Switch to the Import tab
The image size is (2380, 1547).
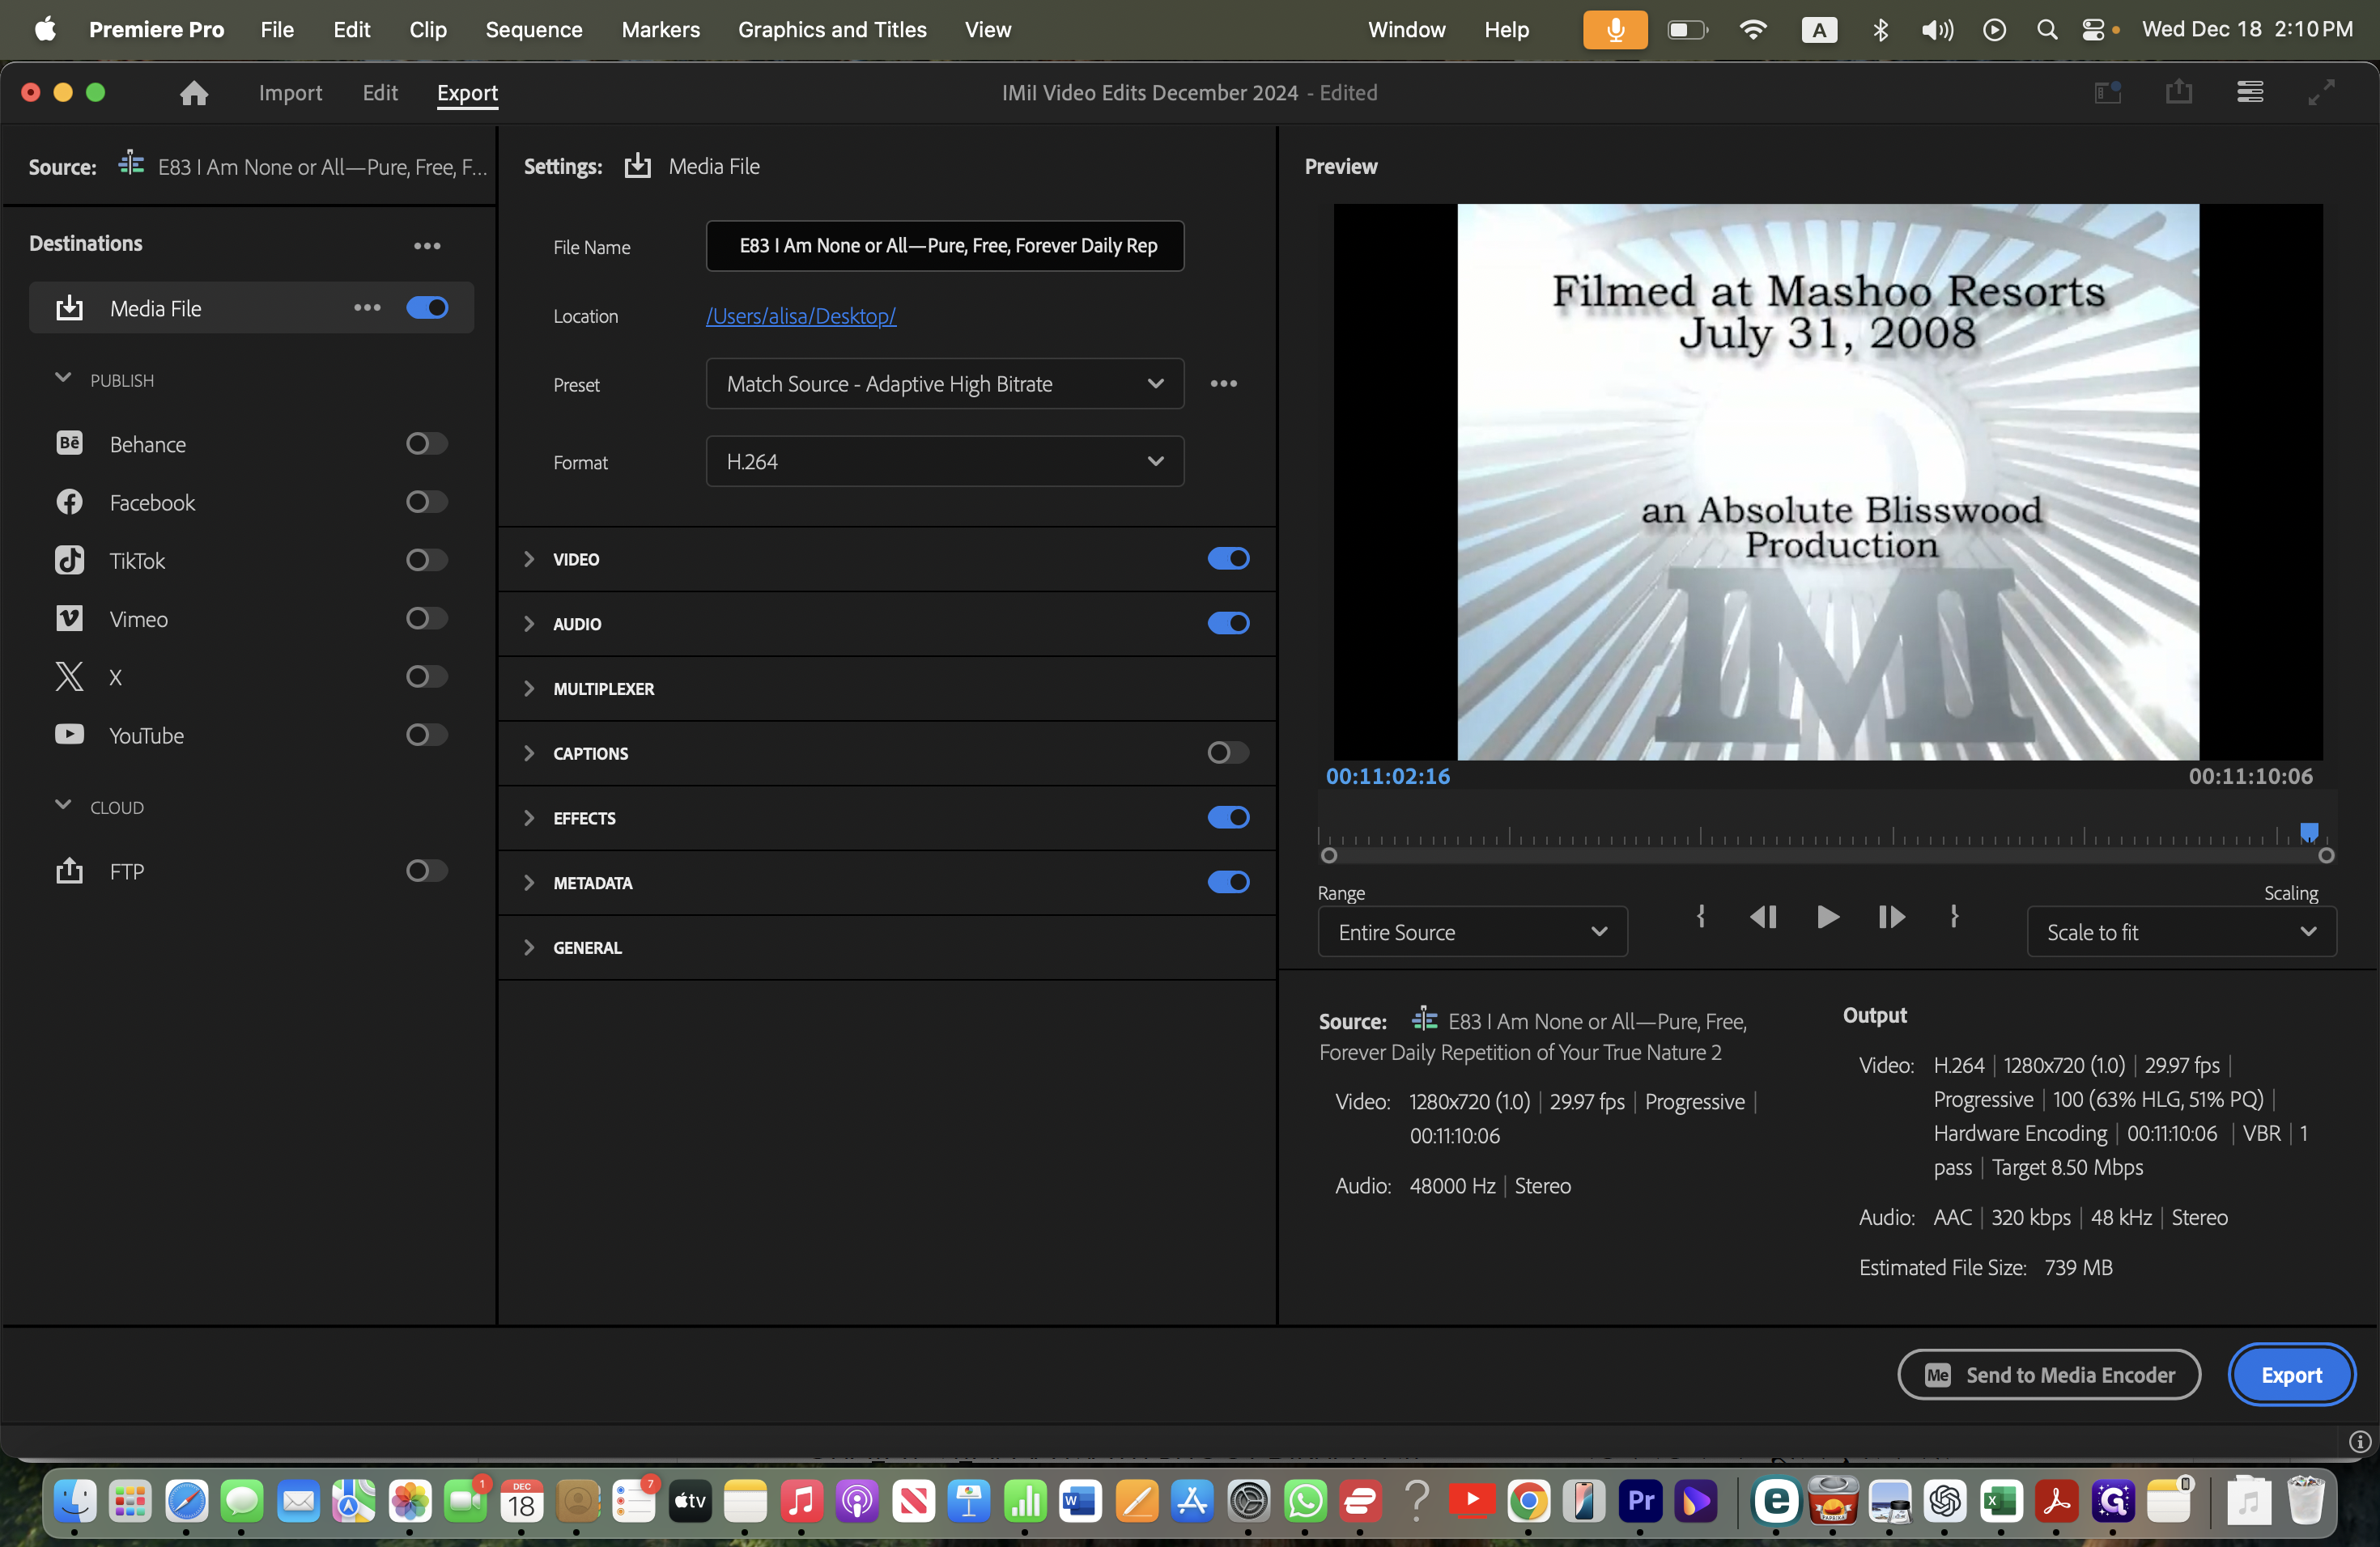pos(290,93)
